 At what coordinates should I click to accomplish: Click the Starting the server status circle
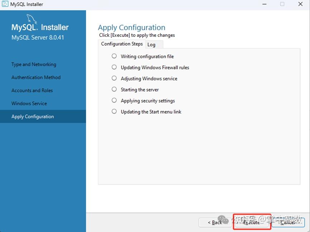114,89
